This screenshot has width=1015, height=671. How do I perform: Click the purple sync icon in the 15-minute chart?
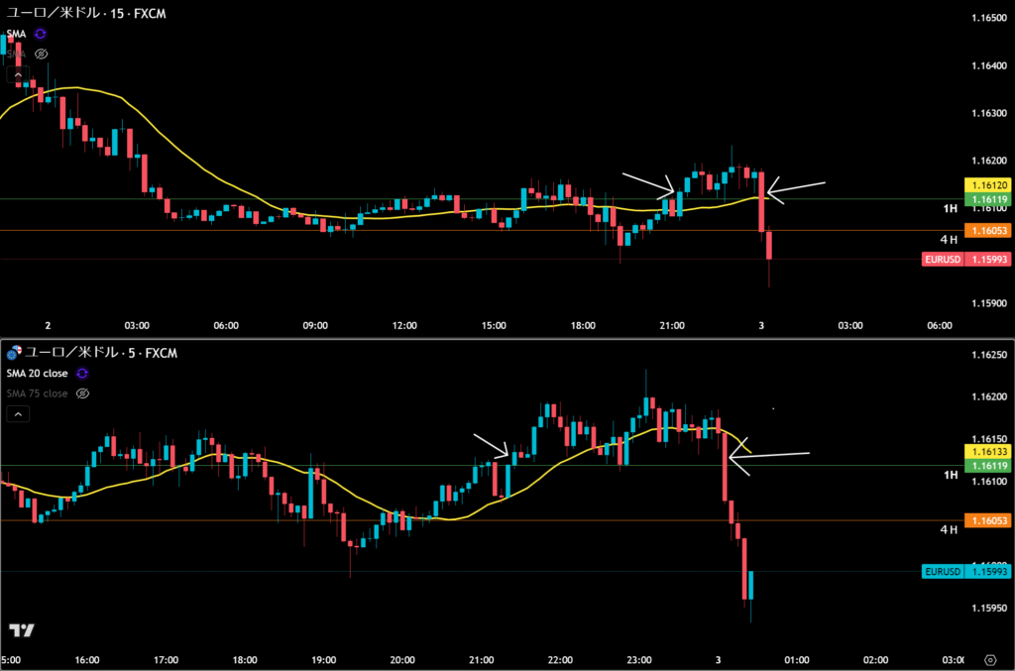coord(41,34)
